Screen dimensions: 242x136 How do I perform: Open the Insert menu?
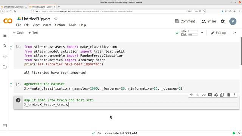point(47,25)
